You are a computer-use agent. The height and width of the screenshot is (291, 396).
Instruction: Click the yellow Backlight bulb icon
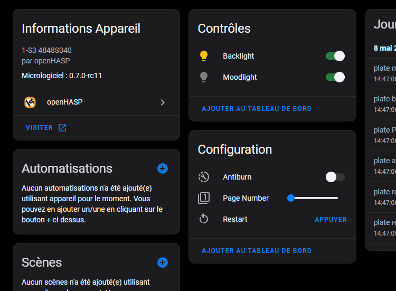(204, 56)
